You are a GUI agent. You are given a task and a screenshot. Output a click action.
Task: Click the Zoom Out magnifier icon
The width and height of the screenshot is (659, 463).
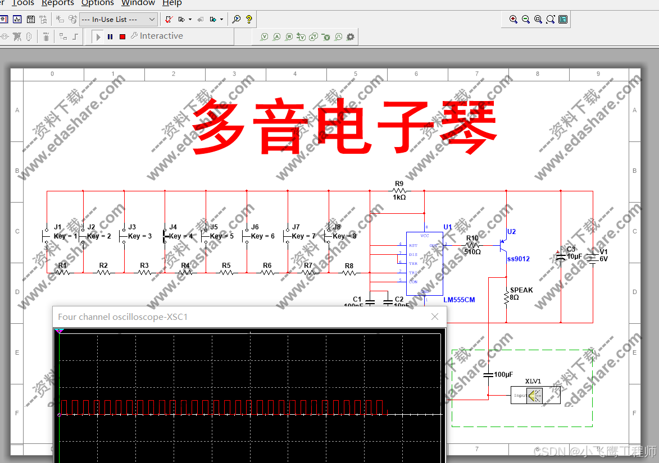click(x=525, y=19)
